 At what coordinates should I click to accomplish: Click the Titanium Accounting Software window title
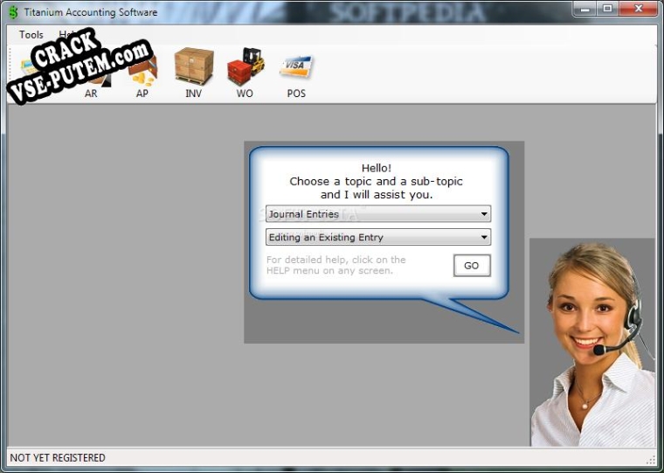pos(91,12)
